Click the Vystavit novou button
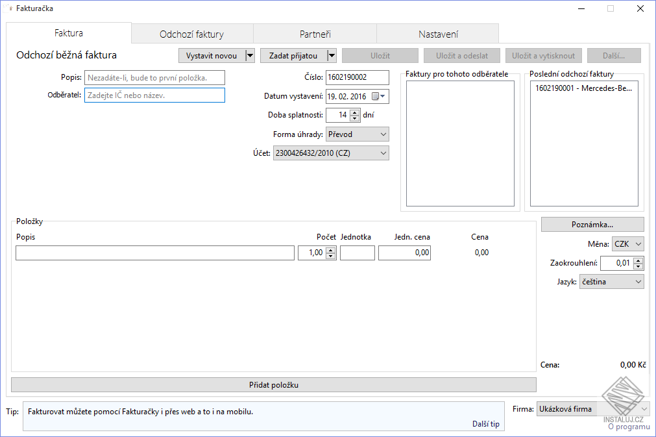 212,56
